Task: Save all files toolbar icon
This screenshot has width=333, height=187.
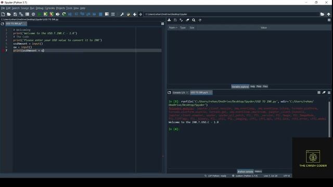Action: (x=21, y=14)
